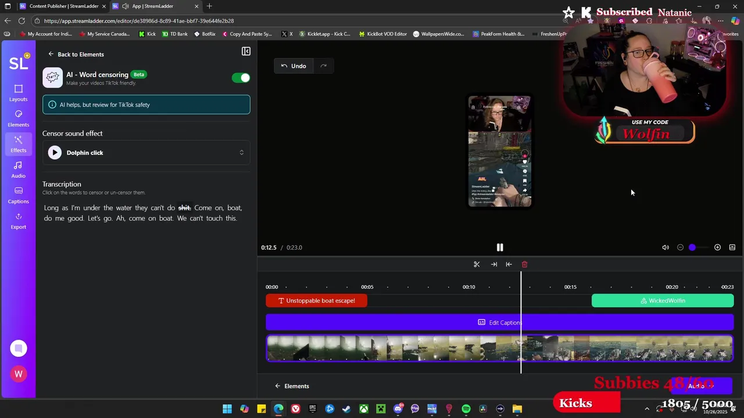744x418 pixels.
Task: Open the W user account avatar
Action: point(19,374)
